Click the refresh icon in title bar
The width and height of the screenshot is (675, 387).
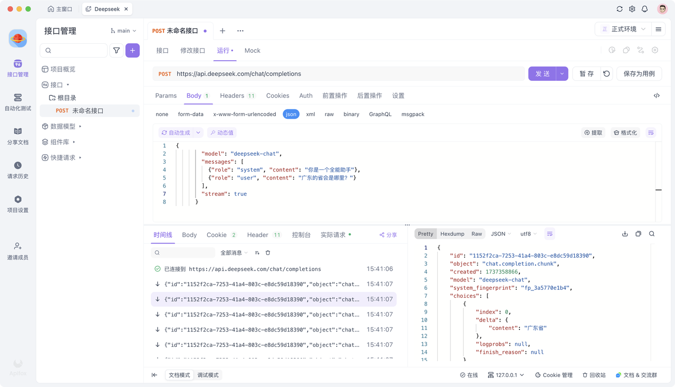(620, 9)
